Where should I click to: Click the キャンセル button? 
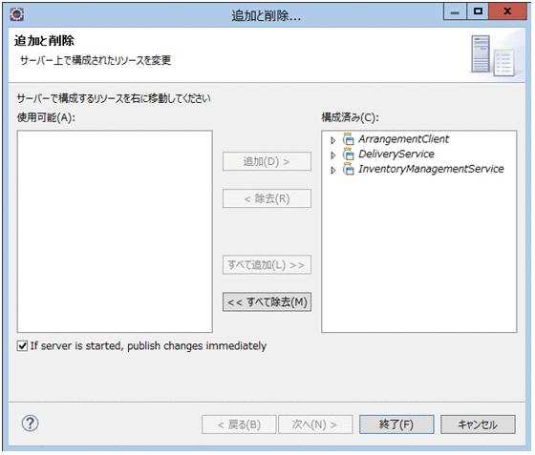tap(478, 424)
